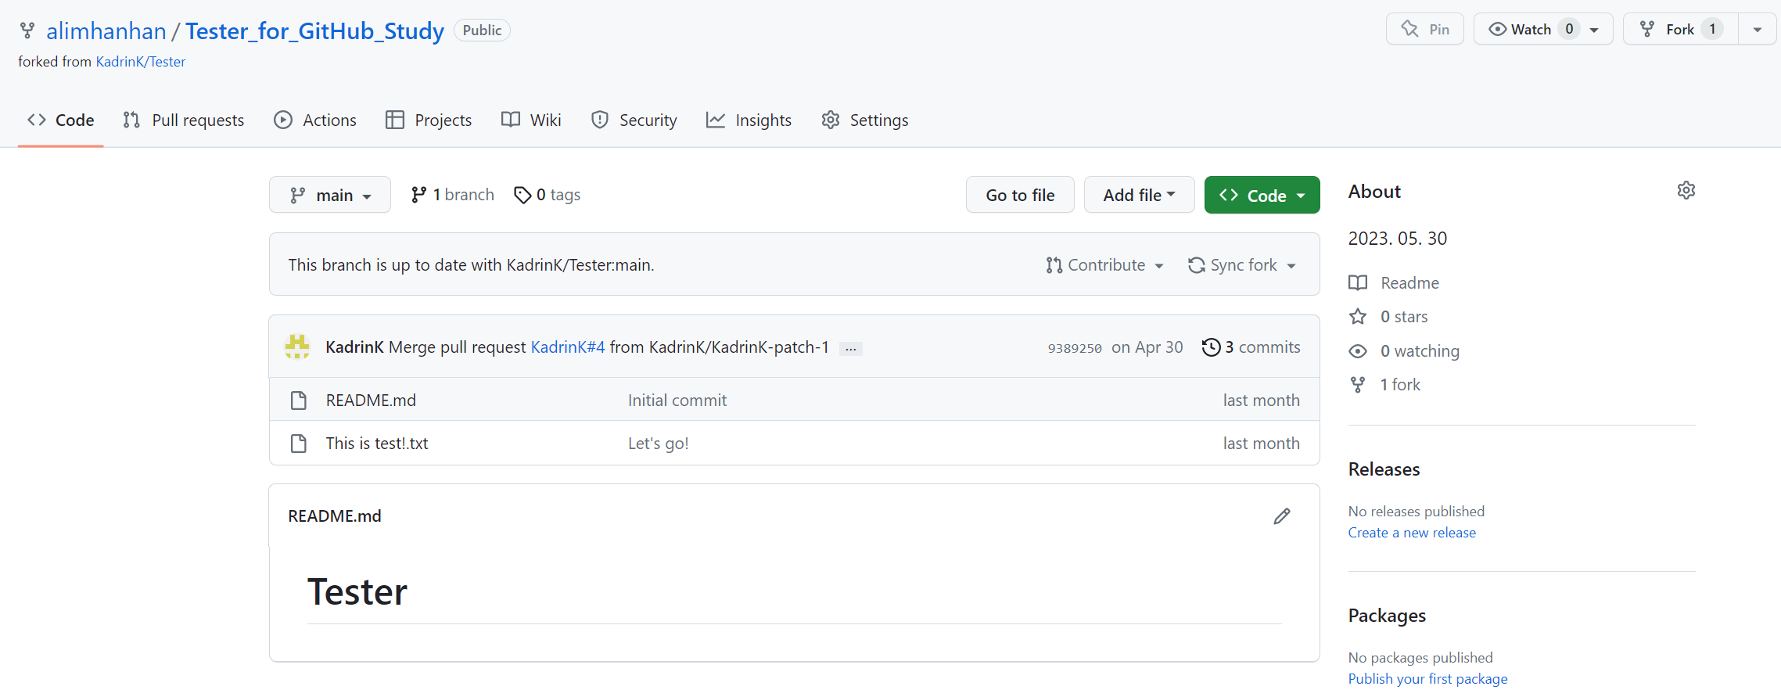The width and height of the screenshot is (1781, 697).
Task: Open the Releases heading link
Action: coord(1384,469)
